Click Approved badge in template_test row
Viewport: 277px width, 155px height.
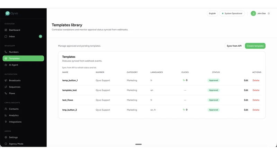coord(213,90)
